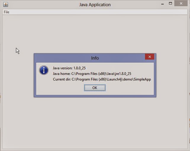Click OK in the Info dialog

(x=95, y=88)
